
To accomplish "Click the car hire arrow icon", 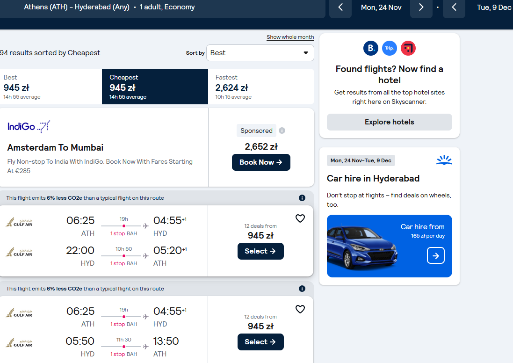I will pos(435,255).
